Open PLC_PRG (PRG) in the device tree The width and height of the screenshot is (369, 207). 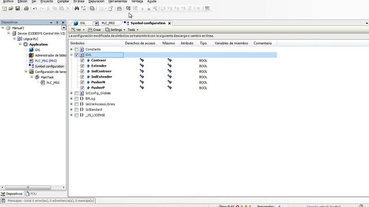pos(46,61)
